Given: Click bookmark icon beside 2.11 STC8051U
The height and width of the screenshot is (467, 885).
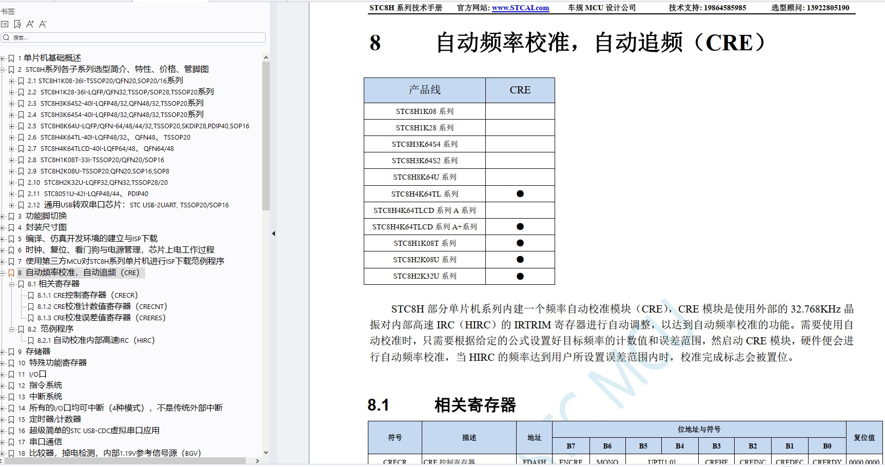Looking at the screenshot, I should pyautogui.click(x=21, y=194).
